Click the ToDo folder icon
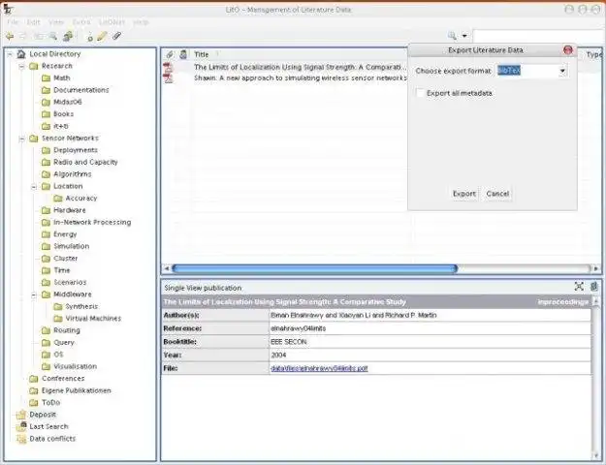Viewport: 606px width, 465px height. (x=34, y=403)
